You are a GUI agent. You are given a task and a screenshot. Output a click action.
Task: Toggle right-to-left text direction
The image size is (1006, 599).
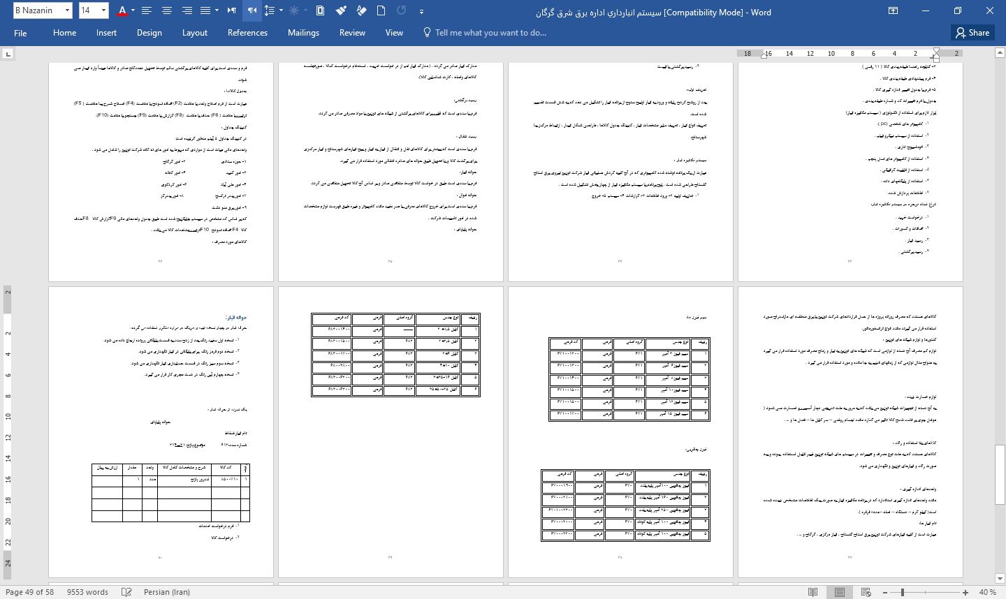251,10
